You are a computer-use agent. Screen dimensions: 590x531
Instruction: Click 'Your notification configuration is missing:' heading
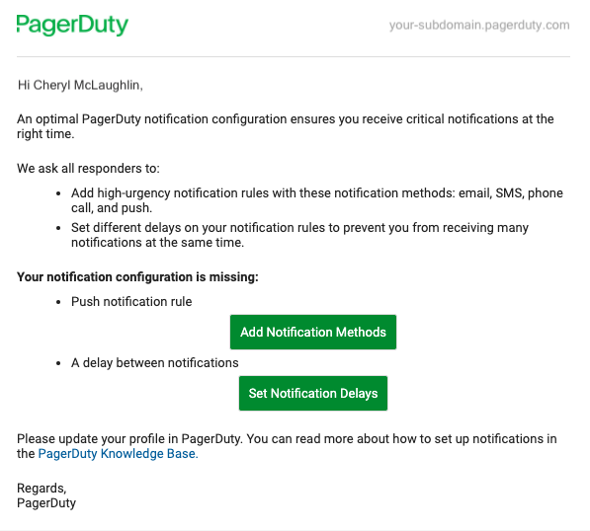click(x=137, y=277)
